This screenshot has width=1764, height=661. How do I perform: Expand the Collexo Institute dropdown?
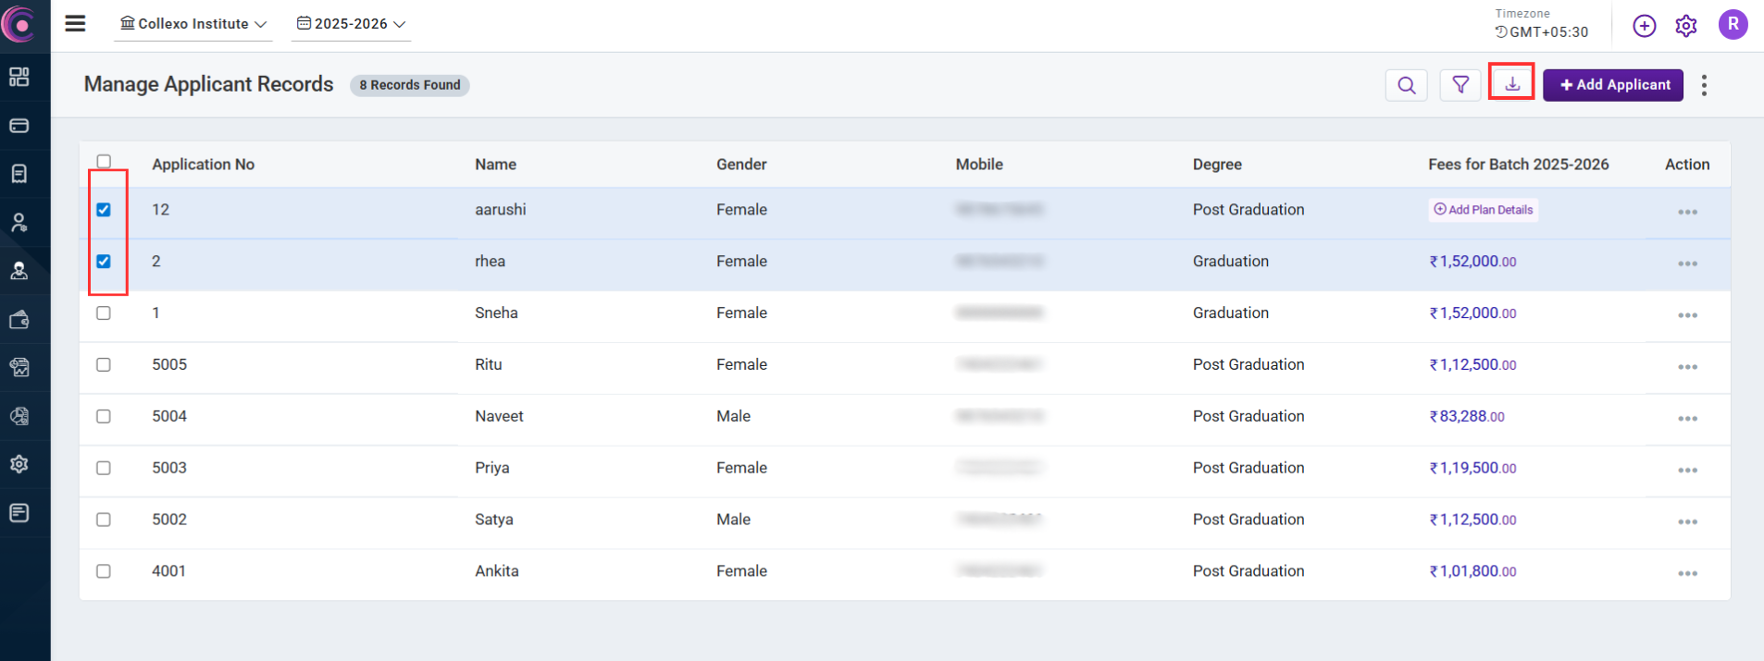pos(193,24)
